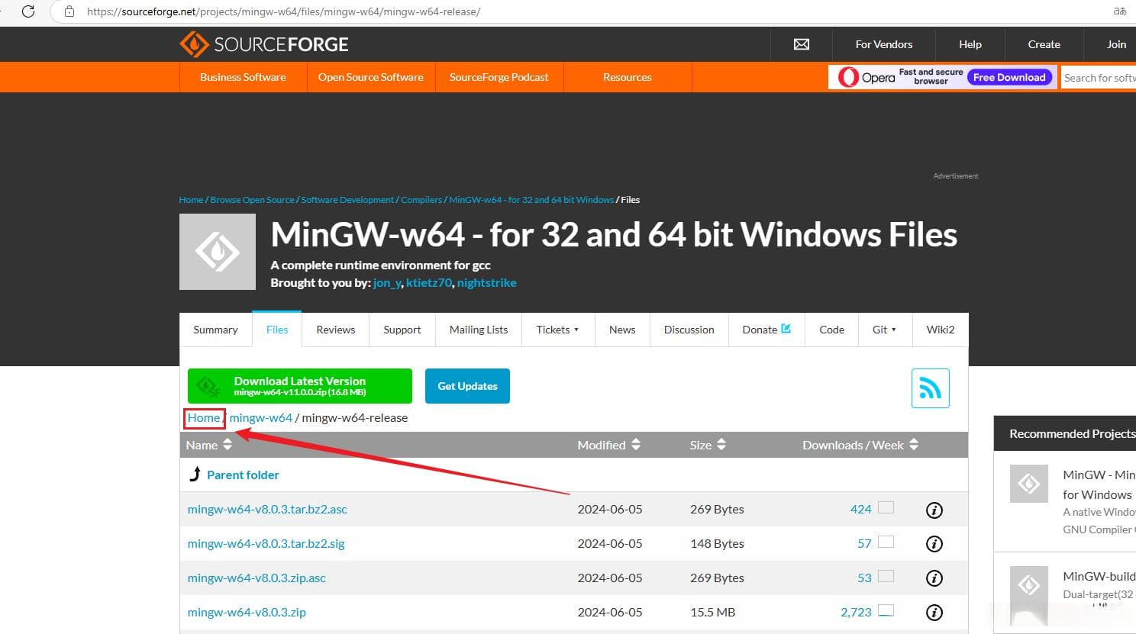Open the mail envelope icon in header
1136x634 pixels.
click(x=802, y=44)
